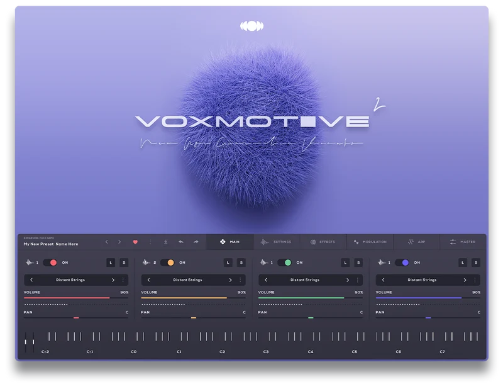Adjust the red layer Volume slider

coord(76,298)
